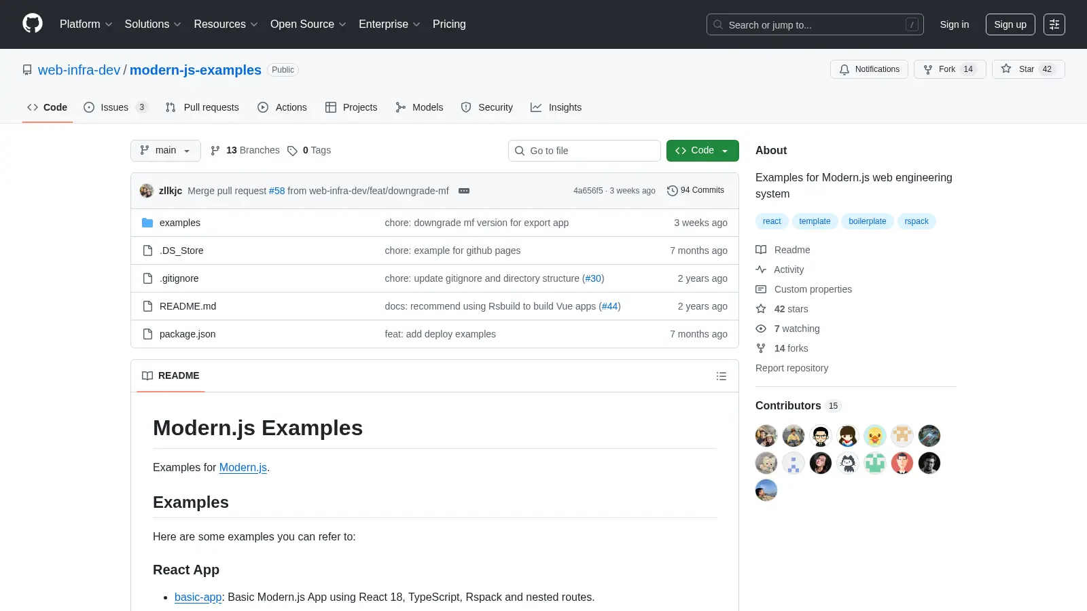Open the 4a656f5 commit hash
The width and height of the screenshot is (1087, 611).
588,191
